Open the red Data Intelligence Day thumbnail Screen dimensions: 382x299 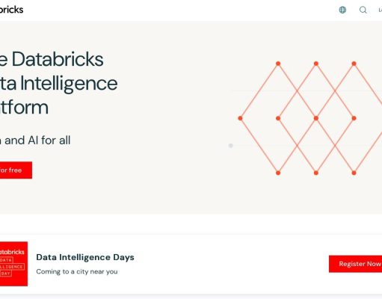(13, 264)
